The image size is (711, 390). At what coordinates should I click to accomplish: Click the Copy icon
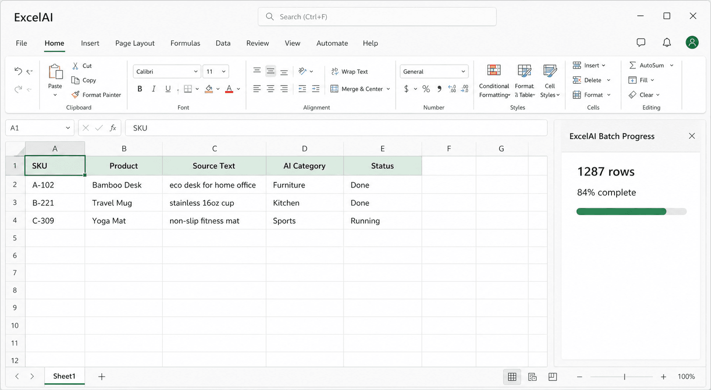pos(75,80)
